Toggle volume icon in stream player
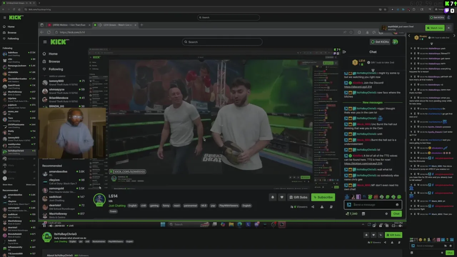 51,226
